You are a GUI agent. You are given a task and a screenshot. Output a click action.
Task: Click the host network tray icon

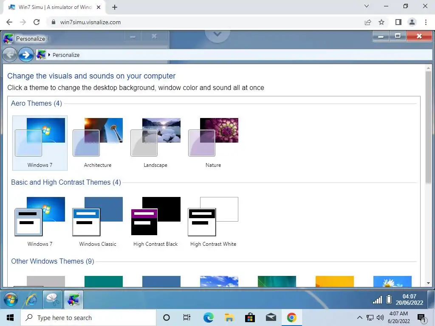(370, 318)
